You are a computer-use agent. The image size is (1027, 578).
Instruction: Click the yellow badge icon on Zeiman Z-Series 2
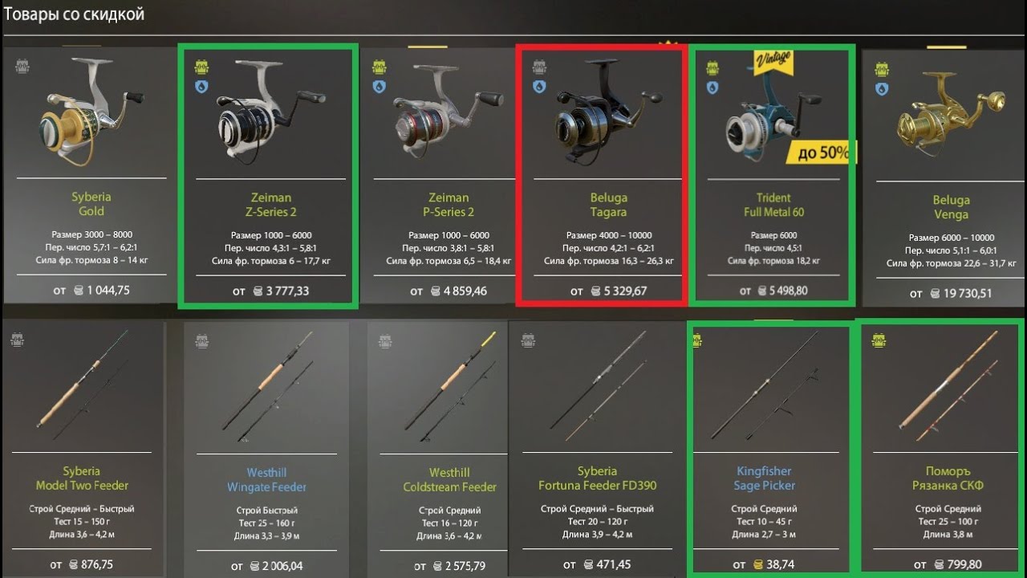click(x=201, y=67)
